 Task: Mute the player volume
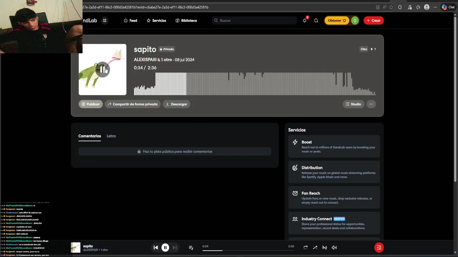[334, 247]
